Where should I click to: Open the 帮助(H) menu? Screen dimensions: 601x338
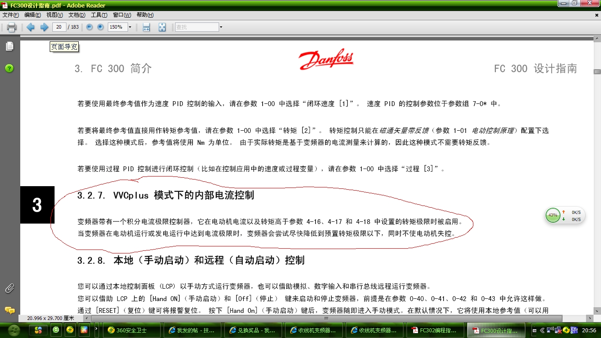[145, 15]
